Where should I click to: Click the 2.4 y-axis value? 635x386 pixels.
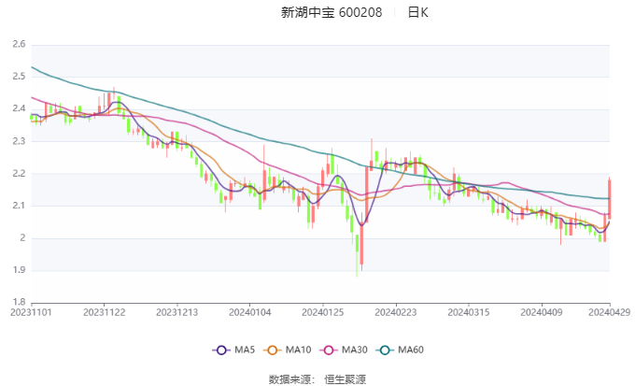tap(19, 108)
